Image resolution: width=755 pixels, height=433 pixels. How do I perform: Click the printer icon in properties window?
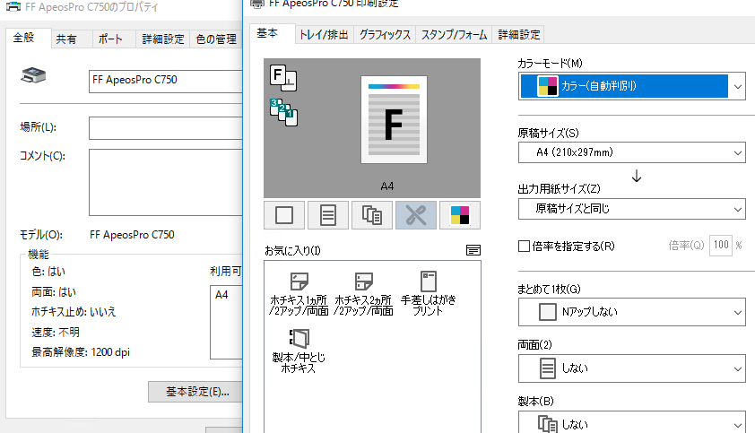point(33,75)
